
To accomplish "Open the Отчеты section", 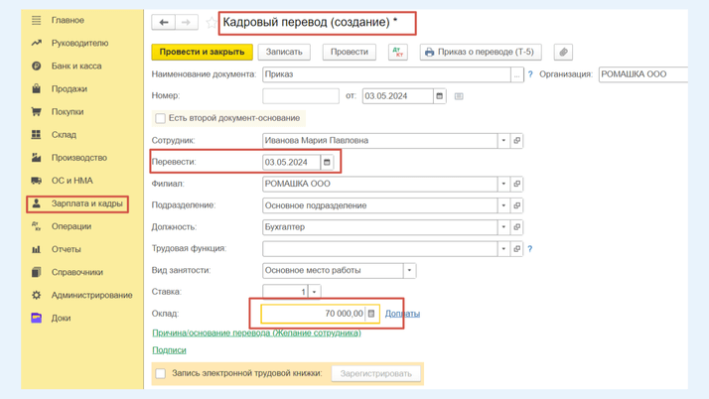I will [66, 249].
